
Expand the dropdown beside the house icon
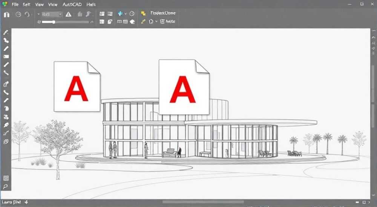pyautogui.click(x=156, y=21)
